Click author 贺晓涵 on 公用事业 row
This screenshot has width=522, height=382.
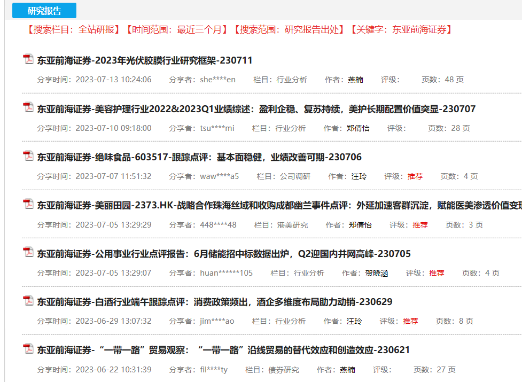(377, 273)
